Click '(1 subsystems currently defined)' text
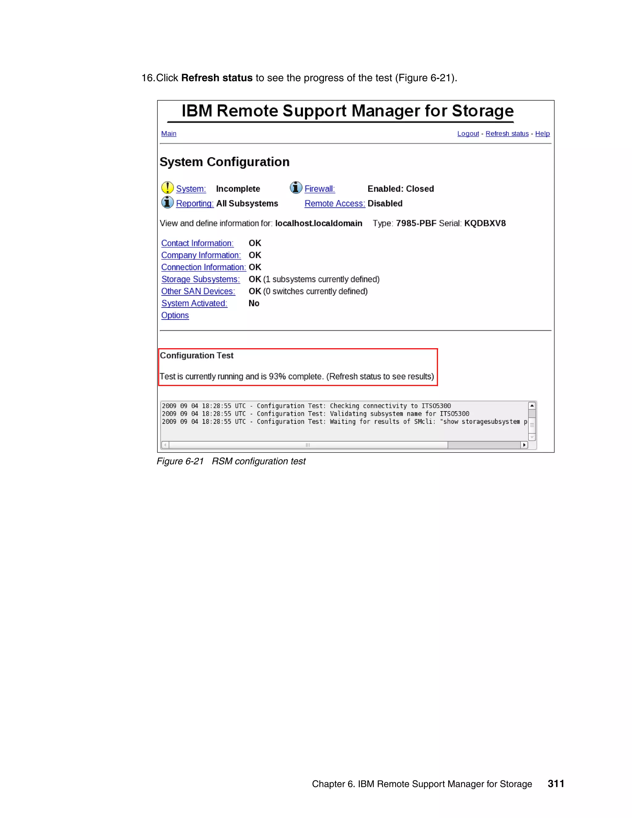Viewport: 632px width, 818px height. point(321,279)
